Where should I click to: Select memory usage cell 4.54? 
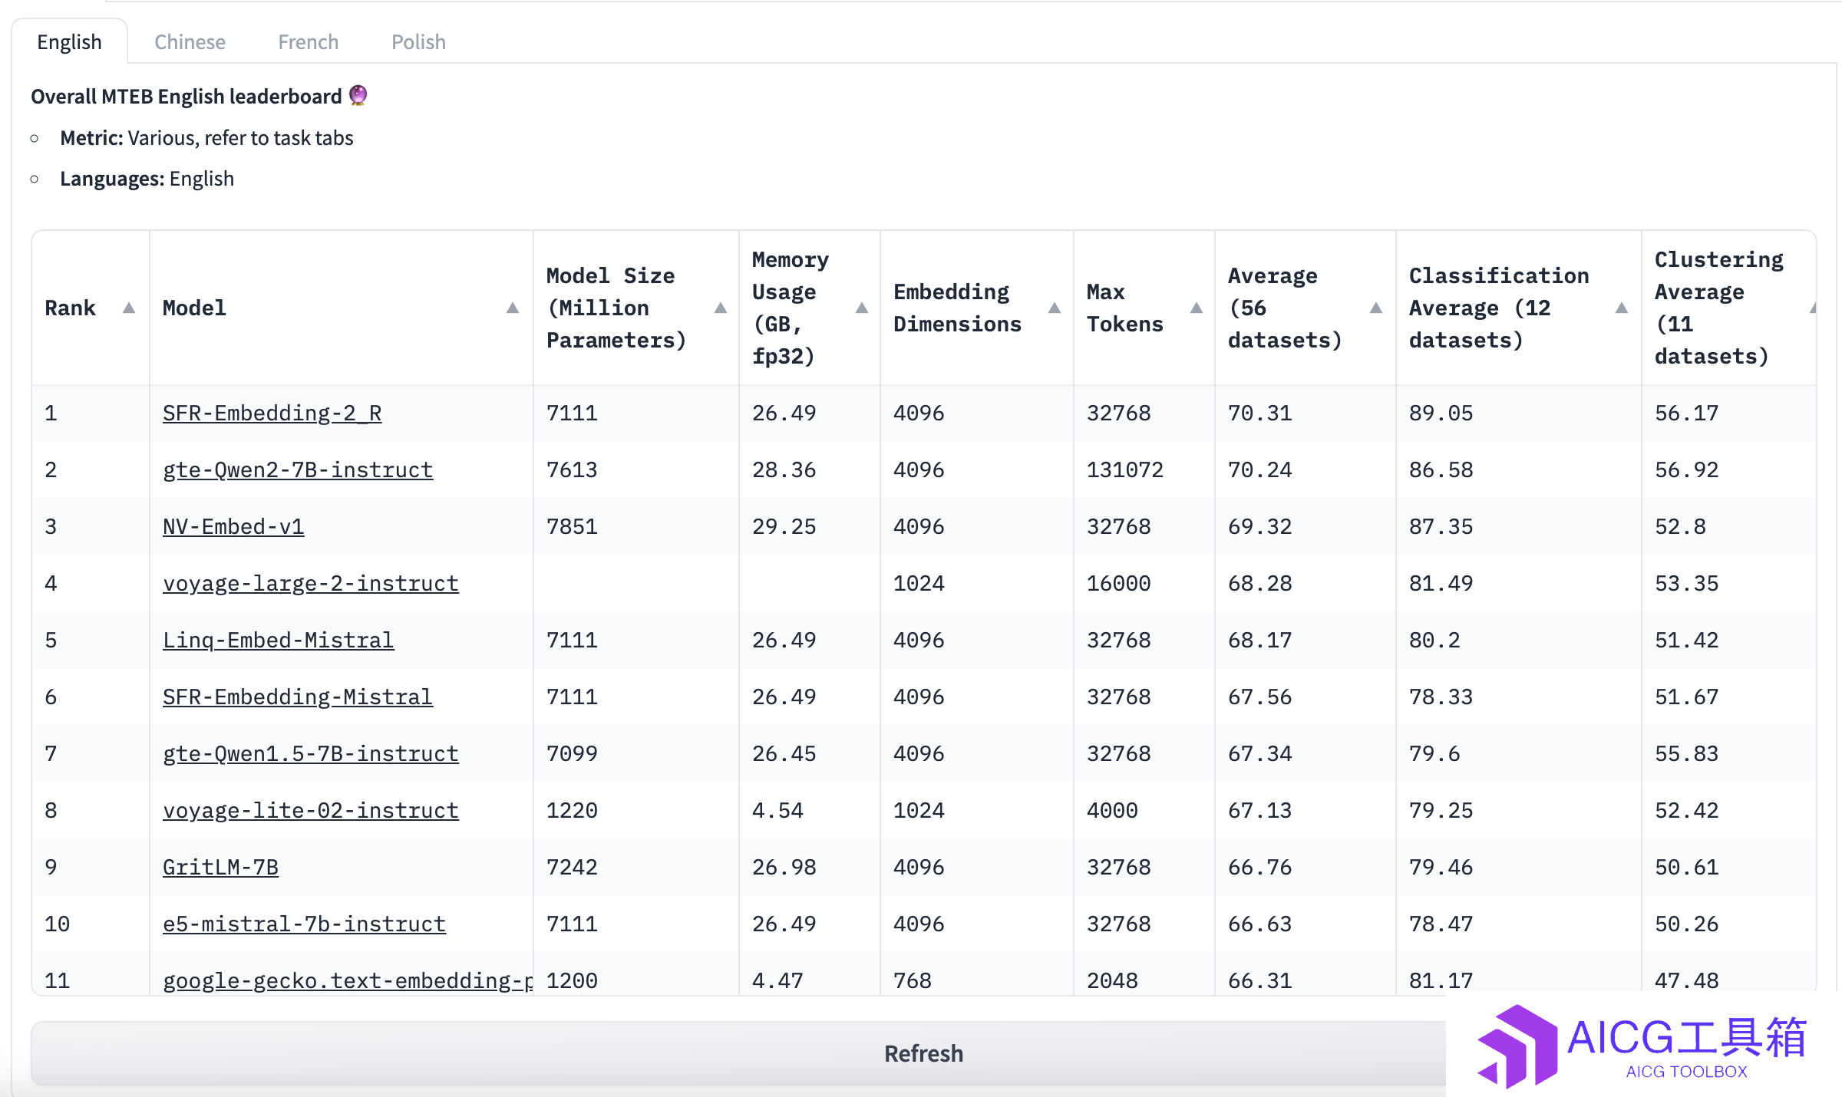click(x=810, y=810)
